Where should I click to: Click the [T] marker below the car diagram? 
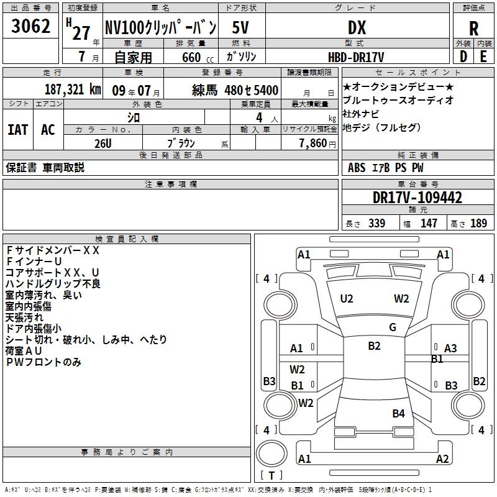(x=270, y=476)
